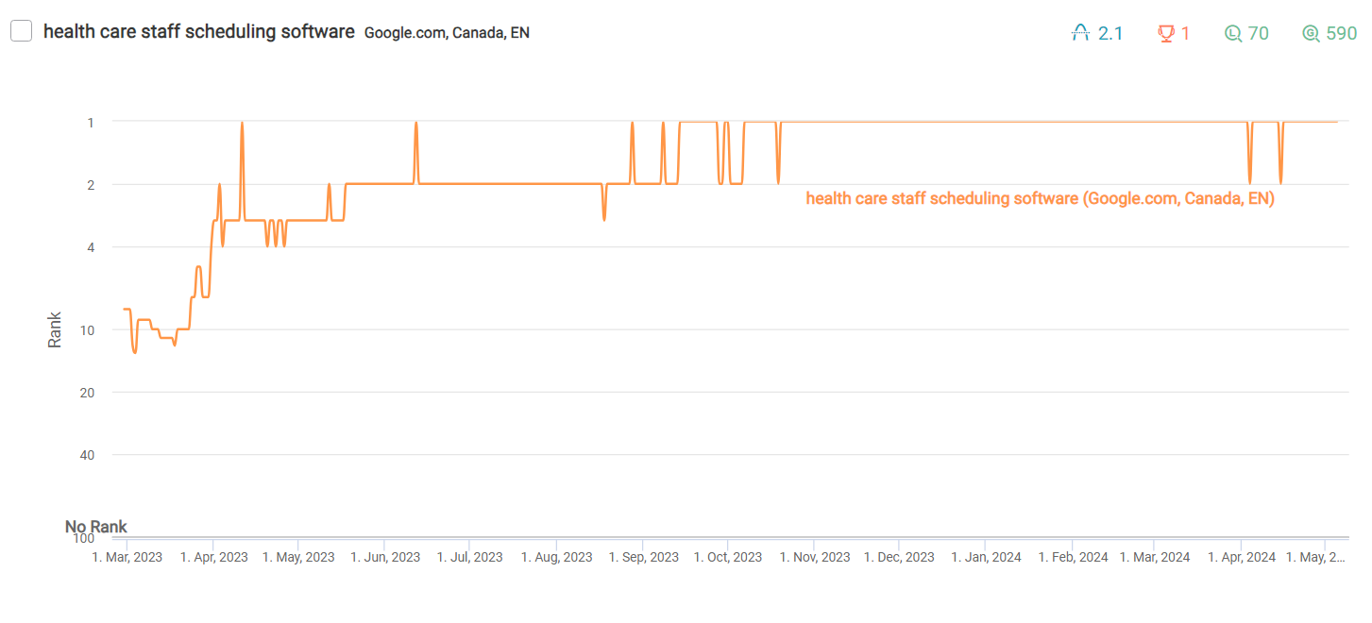The image size is (1372, 623).
Task: Check the health care staff scheduling keyword checkbox
Action: [22, 31]
